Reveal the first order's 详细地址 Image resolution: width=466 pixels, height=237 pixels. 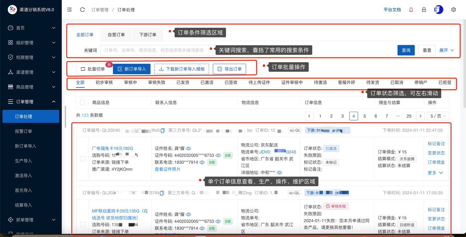point(279,173)
